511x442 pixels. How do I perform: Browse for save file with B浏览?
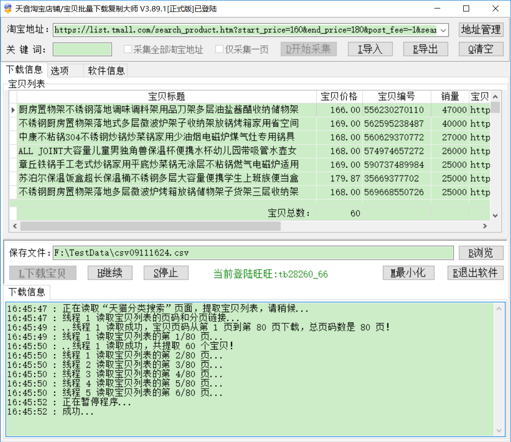481,253
